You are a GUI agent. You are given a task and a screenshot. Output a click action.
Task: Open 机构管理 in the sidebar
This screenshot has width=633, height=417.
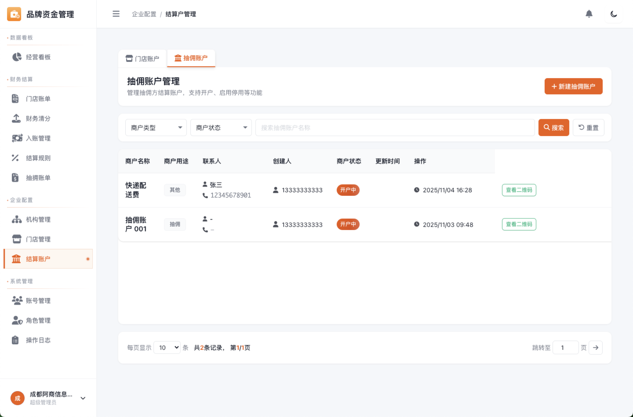pos(38,220)
